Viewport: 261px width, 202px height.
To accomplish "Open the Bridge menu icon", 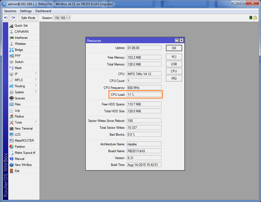I will (12, 50).
